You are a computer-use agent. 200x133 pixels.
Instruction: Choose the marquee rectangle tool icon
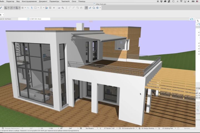[35, 8]
